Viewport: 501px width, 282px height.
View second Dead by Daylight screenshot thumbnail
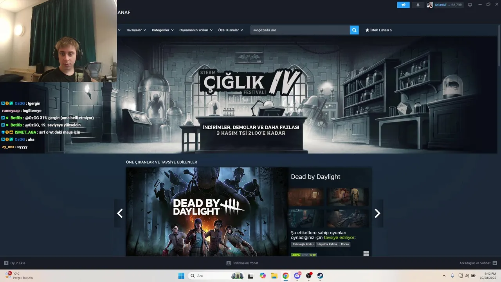click(x=348, y=197)
